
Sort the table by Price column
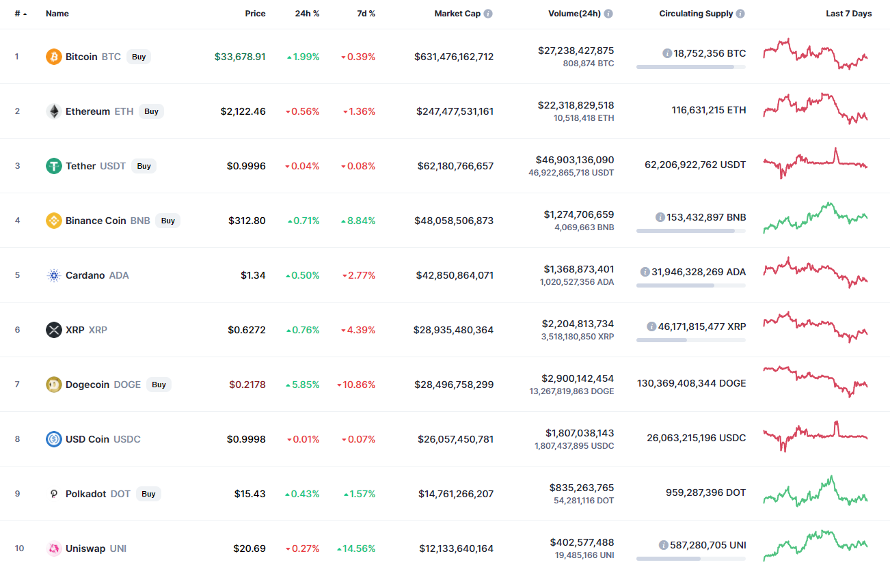pos(256,14)
